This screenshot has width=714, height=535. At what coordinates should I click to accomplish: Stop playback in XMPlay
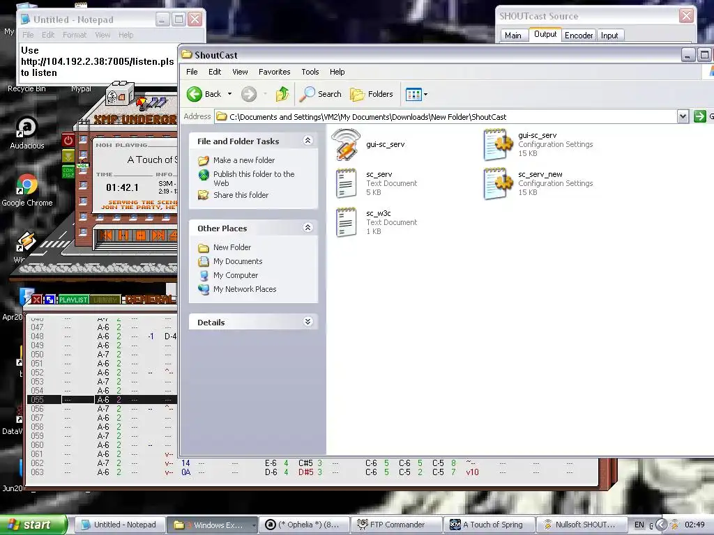coord(141,235)
